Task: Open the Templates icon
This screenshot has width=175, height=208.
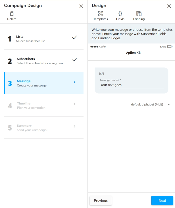Action: pyautogui.click(x=100, y=13)
